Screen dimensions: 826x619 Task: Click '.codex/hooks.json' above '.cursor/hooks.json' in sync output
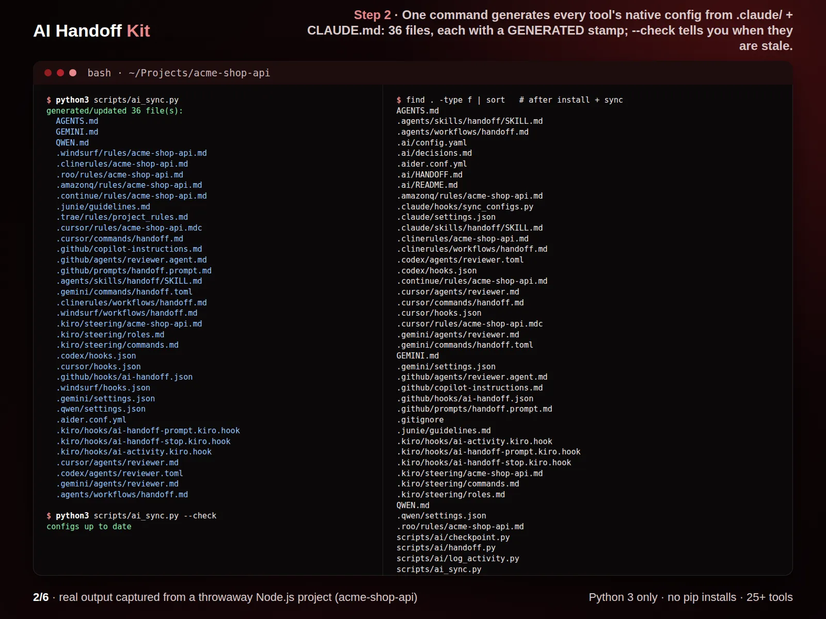click(x=96, y=356)
